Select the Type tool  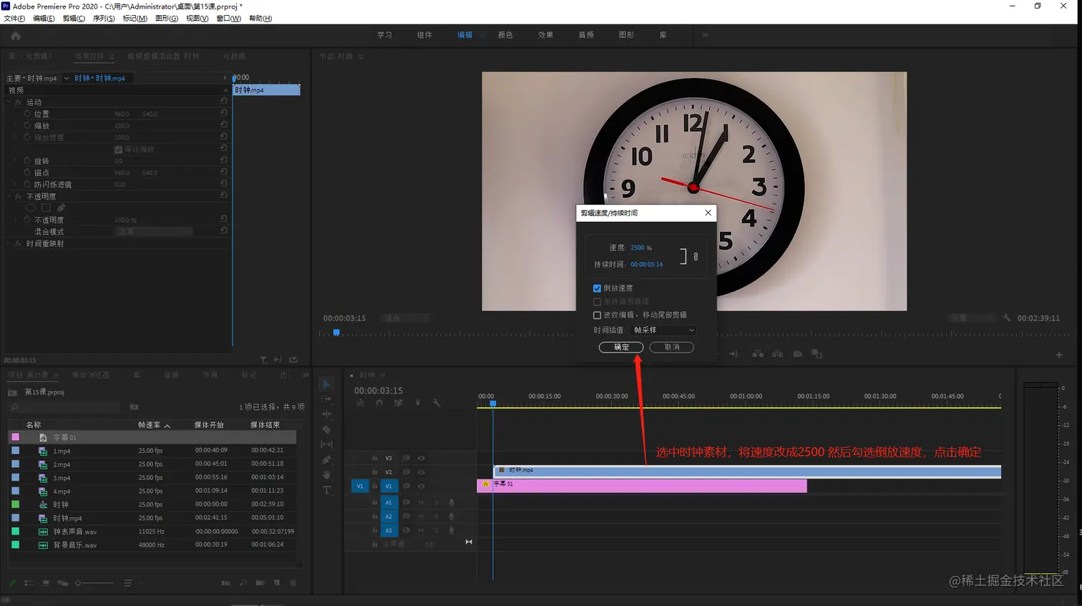coord(326,490)
